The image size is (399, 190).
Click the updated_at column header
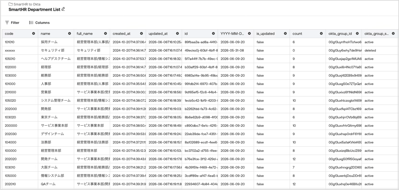164,34
